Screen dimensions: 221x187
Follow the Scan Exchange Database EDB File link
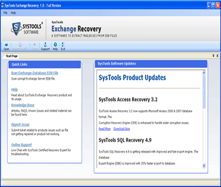point(35,73)
